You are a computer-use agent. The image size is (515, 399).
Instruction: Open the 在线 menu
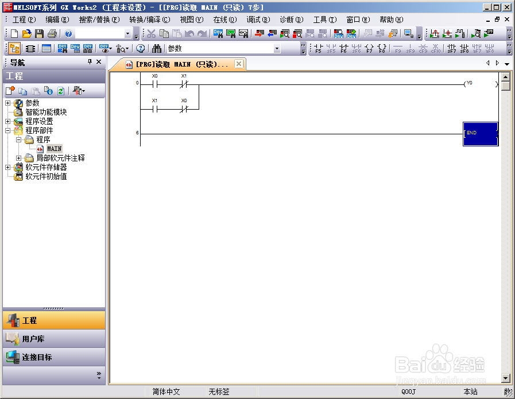(224, 20)
